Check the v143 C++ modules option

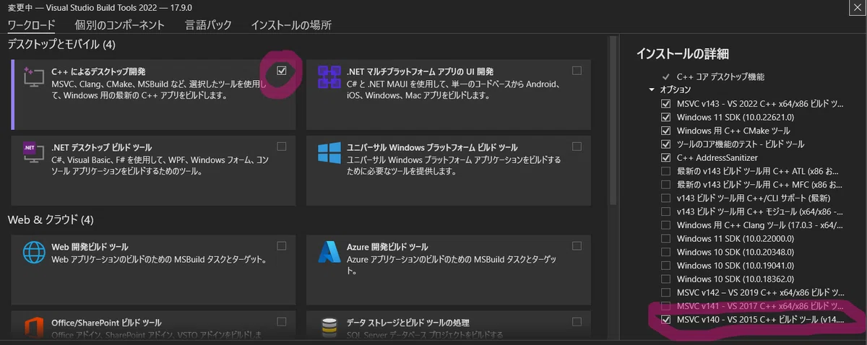[x=665, y=211]
